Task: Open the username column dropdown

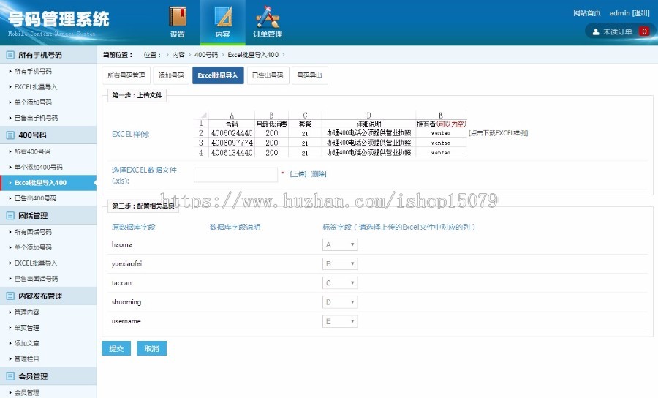Action: pos(340,321)
